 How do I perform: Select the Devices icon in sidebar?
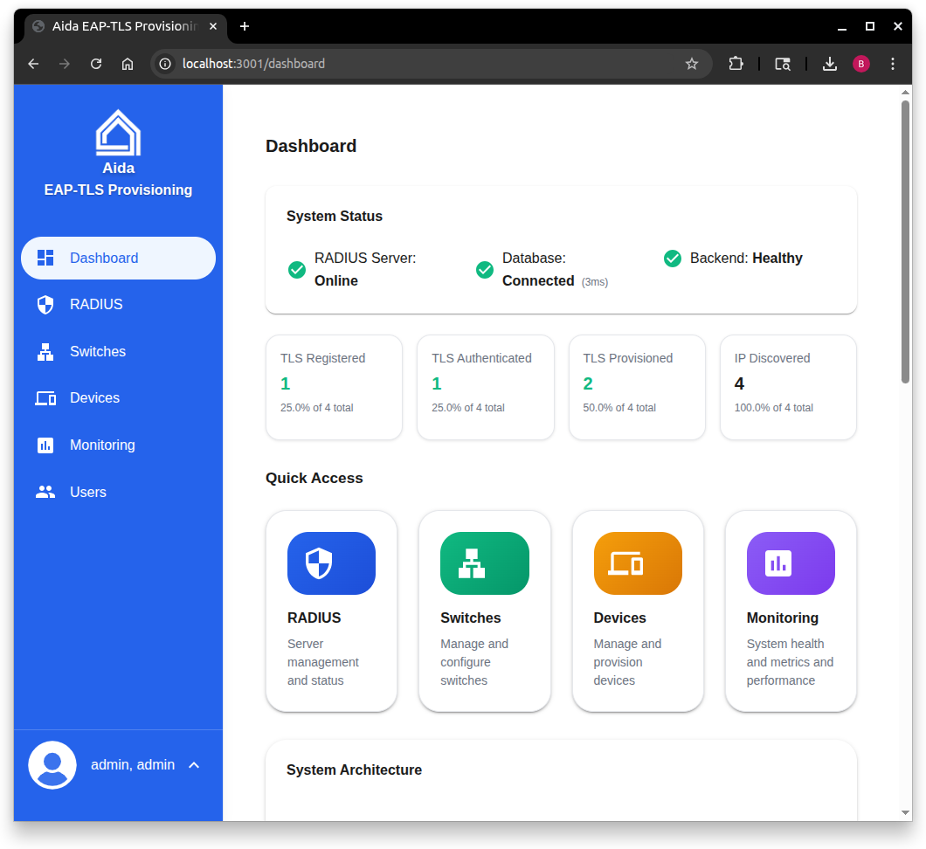tap(45, 398)
